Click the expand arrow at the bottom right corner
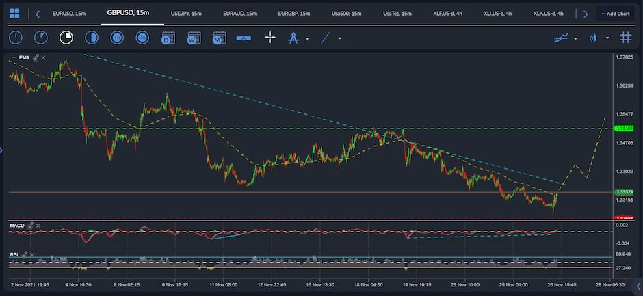The width and height of the screenshot is (643, 296). (x=638, y=285)
